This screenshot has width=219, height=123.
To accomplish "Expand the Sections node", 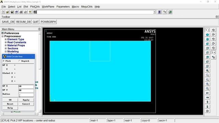I will [6, 49].
